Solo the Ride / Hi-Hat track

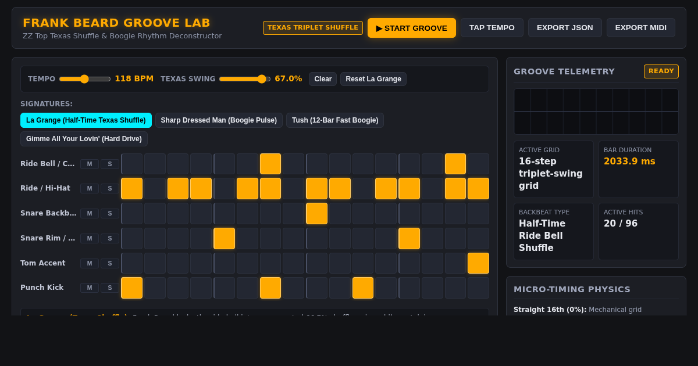[110, 189]
